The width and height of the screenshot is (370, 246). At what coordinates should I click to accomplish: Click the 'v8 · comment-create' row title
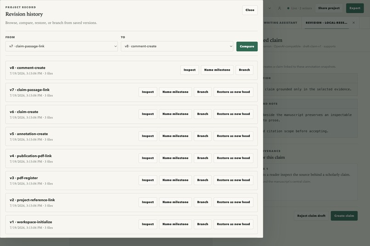[x=28, y=68]
